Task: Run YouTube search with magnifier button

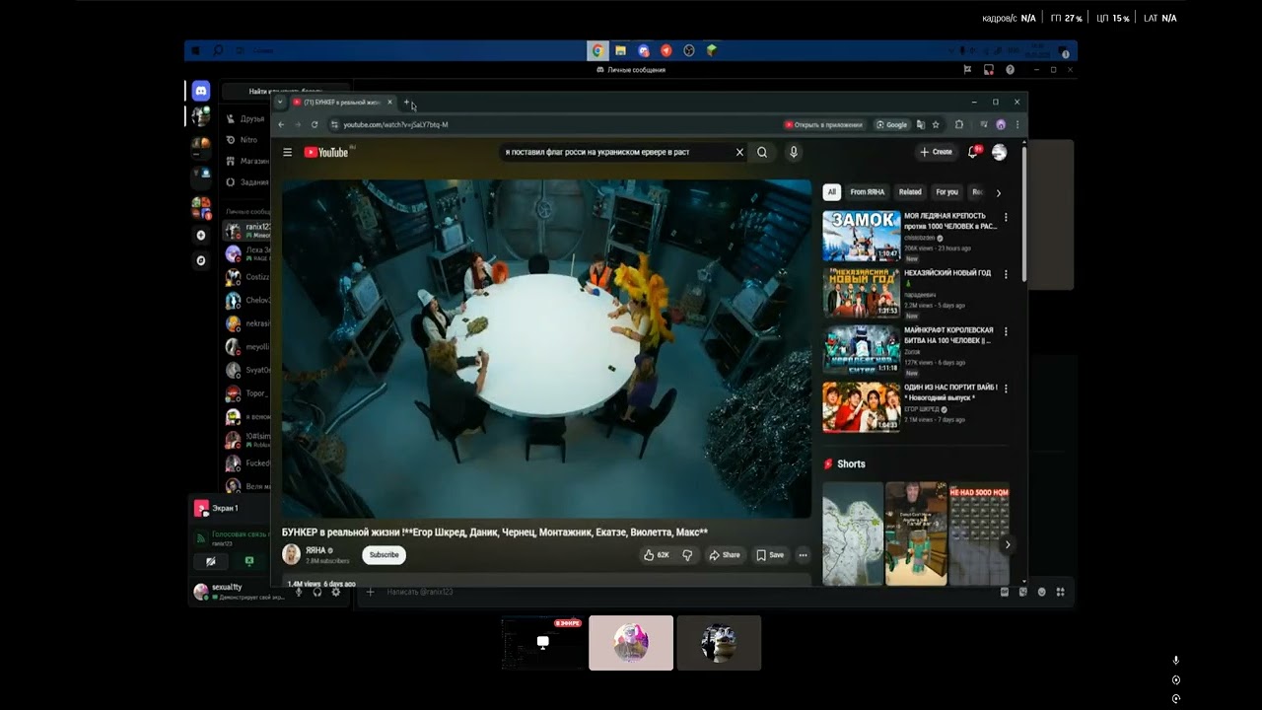Action: pyautogui.click(x=762, y=152)
